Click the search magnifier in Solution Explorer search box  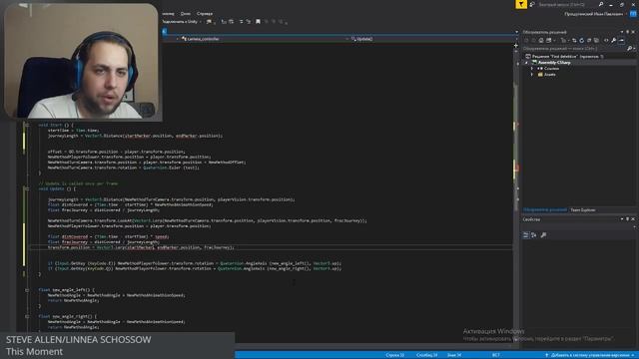point(629,48)
